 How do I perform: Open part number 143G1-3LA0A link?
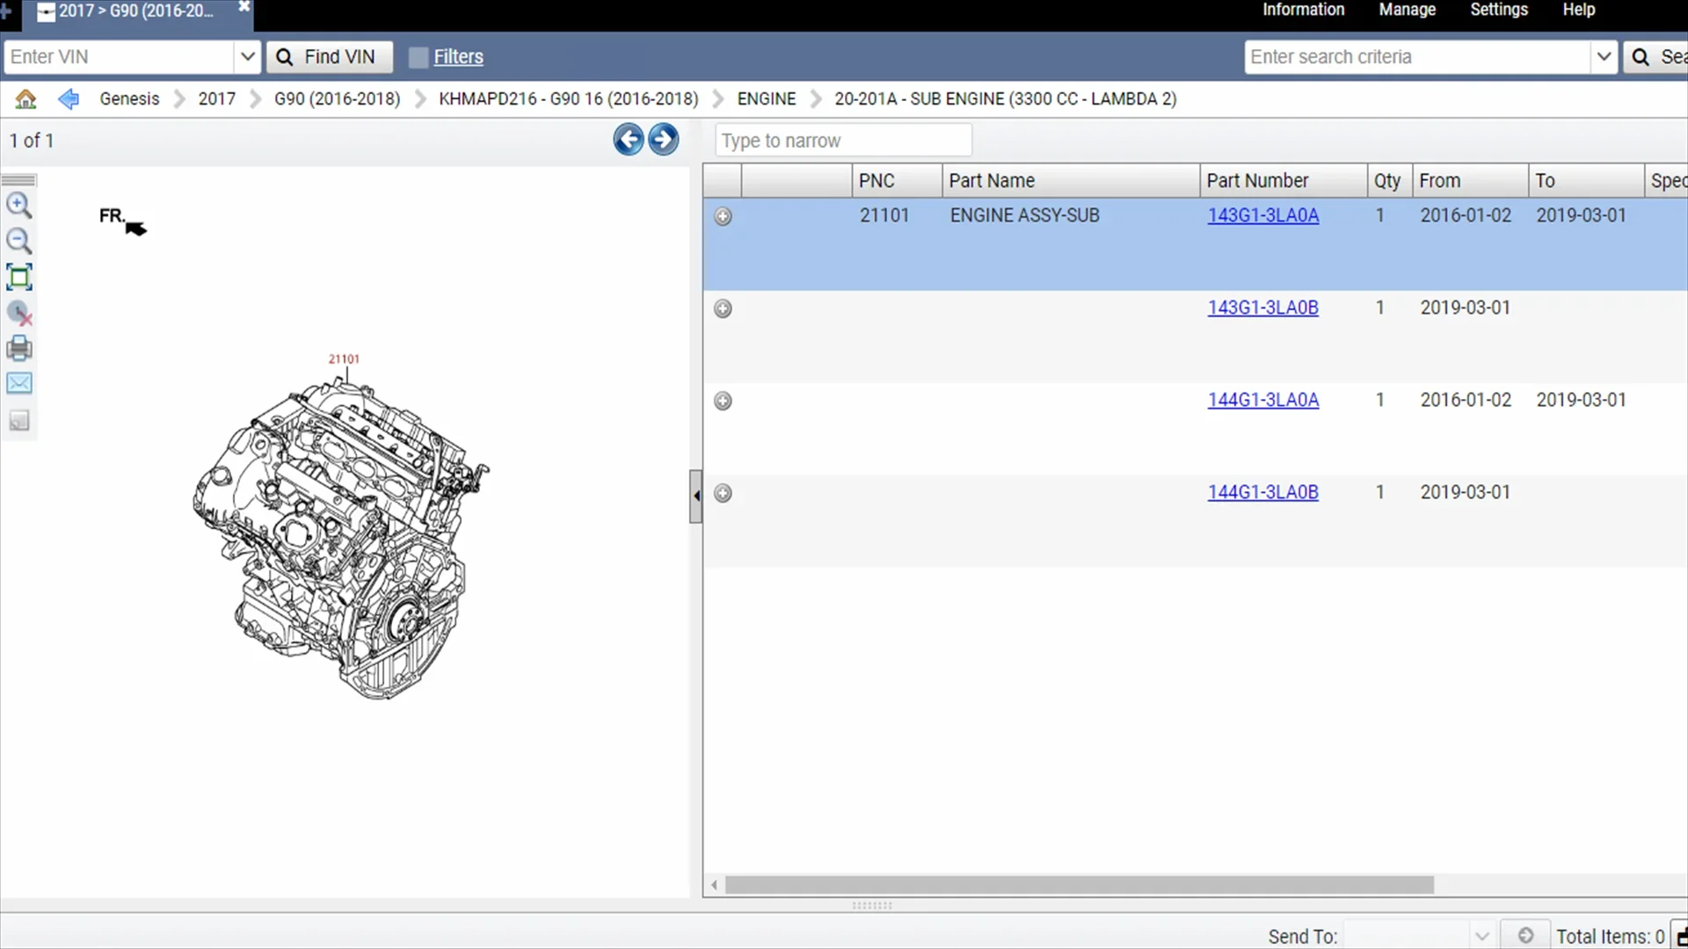[1262, 215]
